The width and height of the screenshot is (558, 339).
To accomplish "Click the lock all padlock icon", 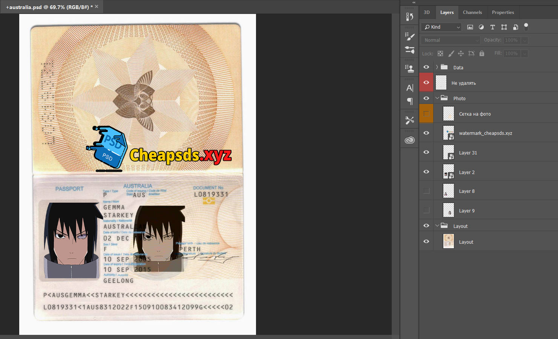I will point(481,53).
